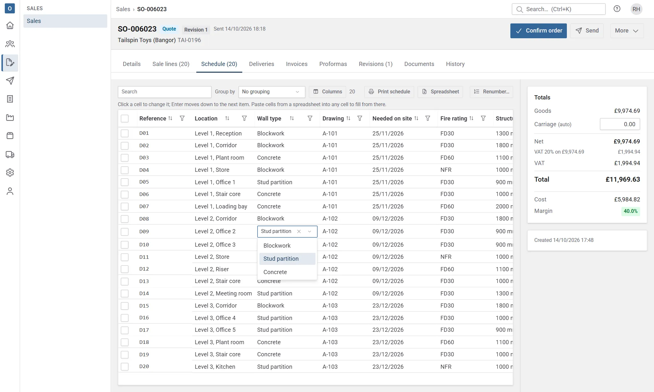654x392 pixels.
Task: Sort by the Location column arrows
Action: 227,118
